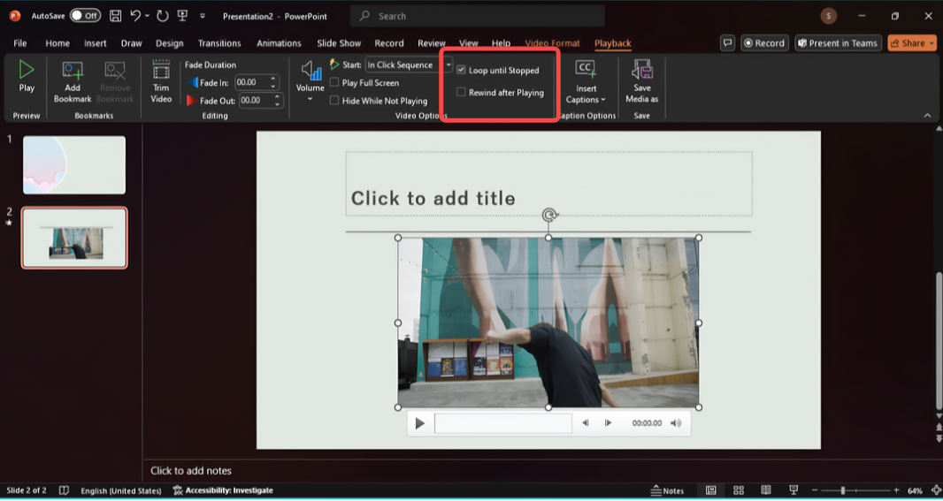Image resolution: width=943 pixels, height=501 pixels.
Task: Toggle AutoSave switch
Action: click(85, 16)
